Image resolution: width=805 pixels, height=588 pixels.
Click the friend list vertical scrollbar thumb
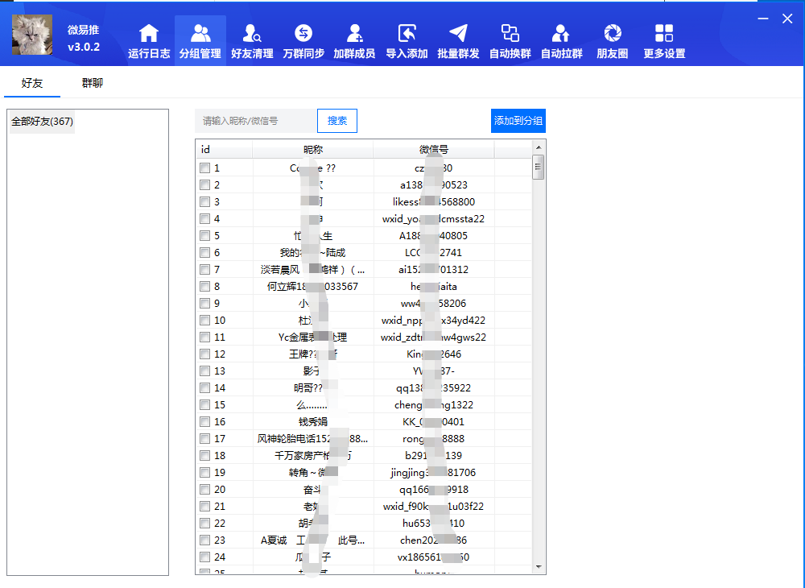[x=539, y=167]
